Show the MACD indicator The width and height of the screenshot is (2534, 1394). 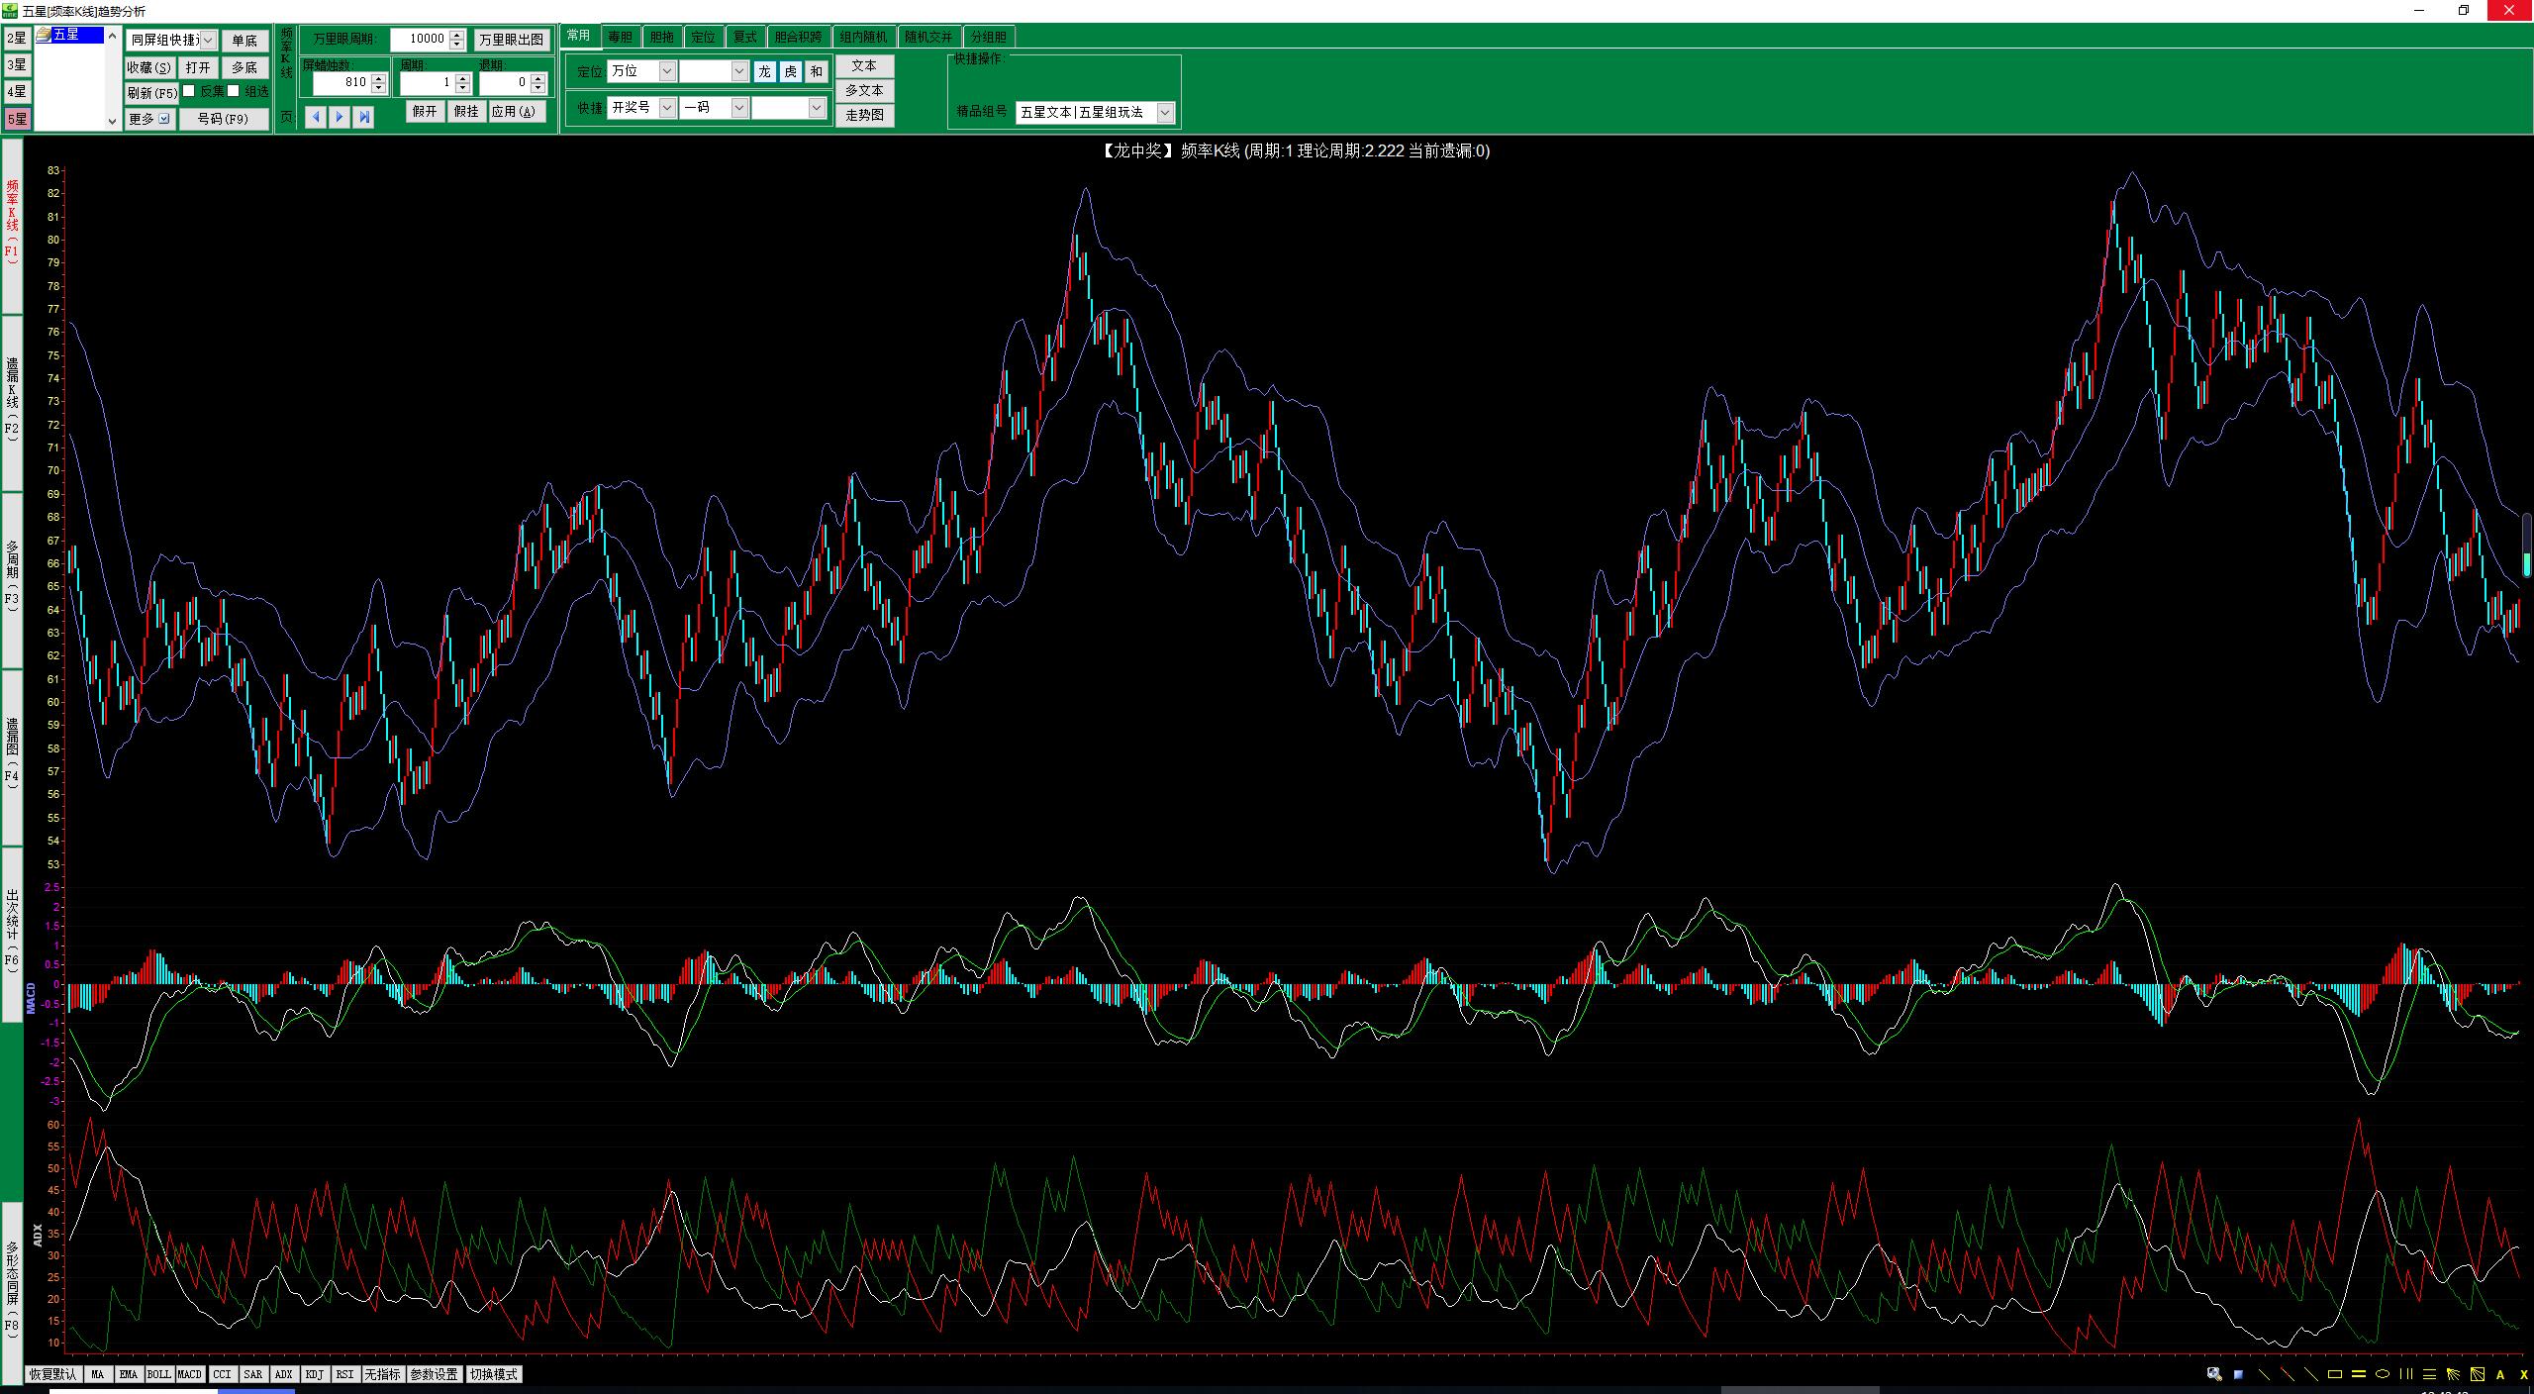189,1374
